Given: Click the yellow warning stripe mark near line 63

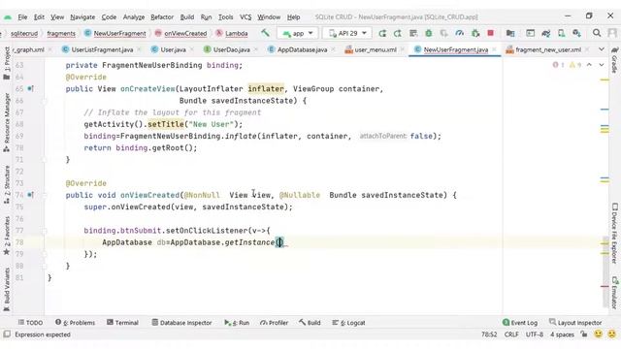Looking at the screenshot, I should (x=605, y=79).
